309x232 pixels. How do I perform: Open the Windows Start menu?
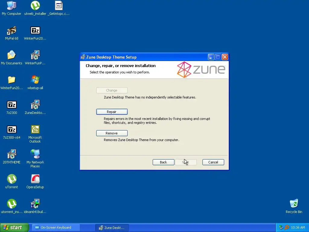(14, 227)
